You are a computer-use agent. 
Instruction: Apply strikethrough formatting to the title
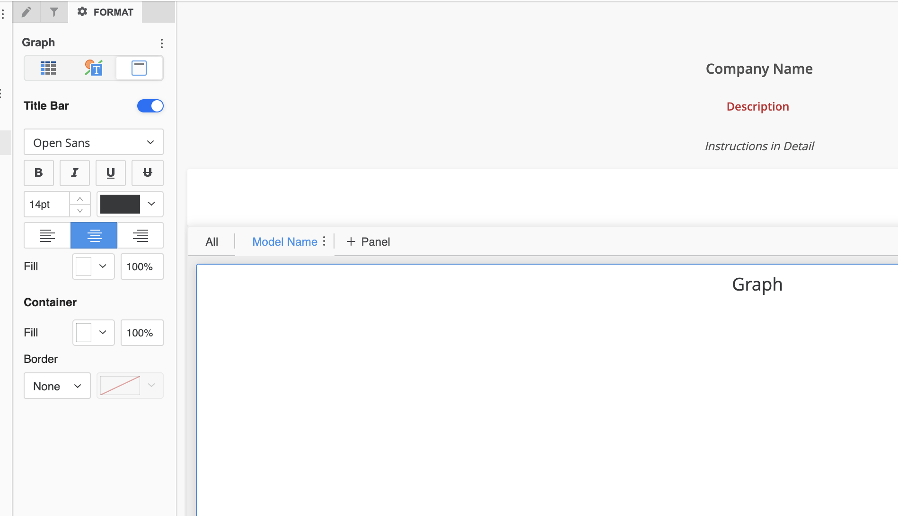click(x=147, y=172)
